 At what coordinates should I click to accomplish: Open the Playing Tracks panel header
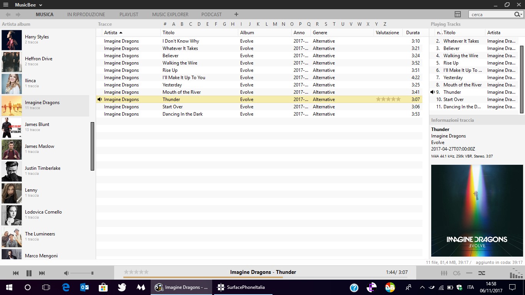[445, 24]
